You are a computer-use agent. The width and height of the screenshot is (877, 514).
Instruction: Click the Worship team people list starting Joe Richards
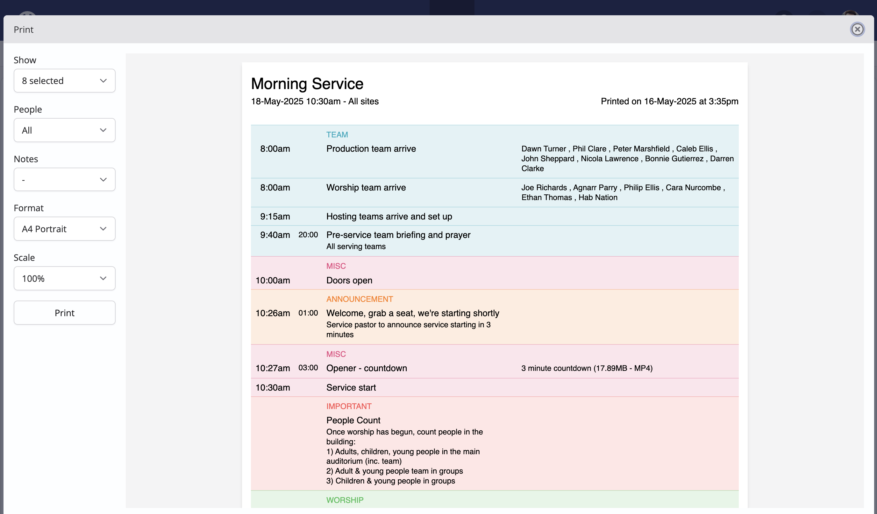623,192
